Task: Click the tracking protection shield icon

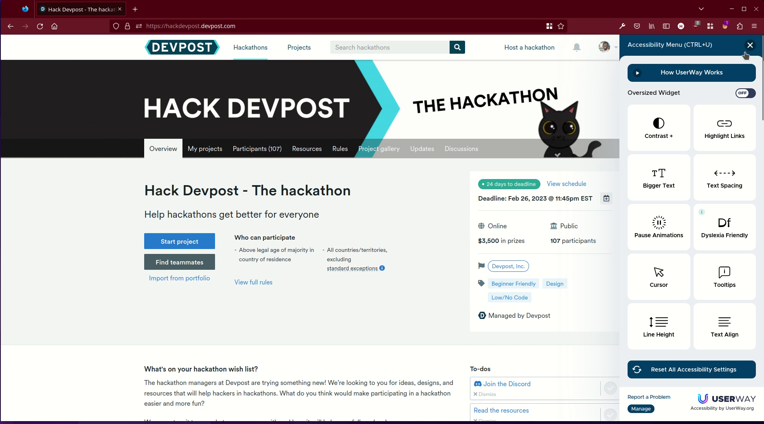Action: (x=116, y=26)
